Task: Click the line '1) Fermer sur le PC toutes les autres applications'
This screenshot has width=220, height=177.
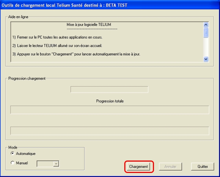Action: [x=58, y=37]
